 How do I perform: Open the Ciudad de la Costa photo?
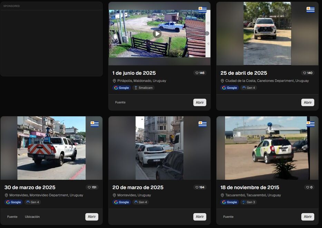[x=267, y=34]
